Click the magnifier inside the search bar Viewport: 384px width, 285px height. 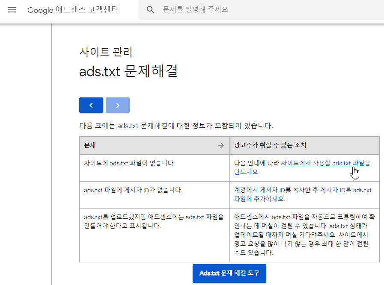tap(149, 9)
